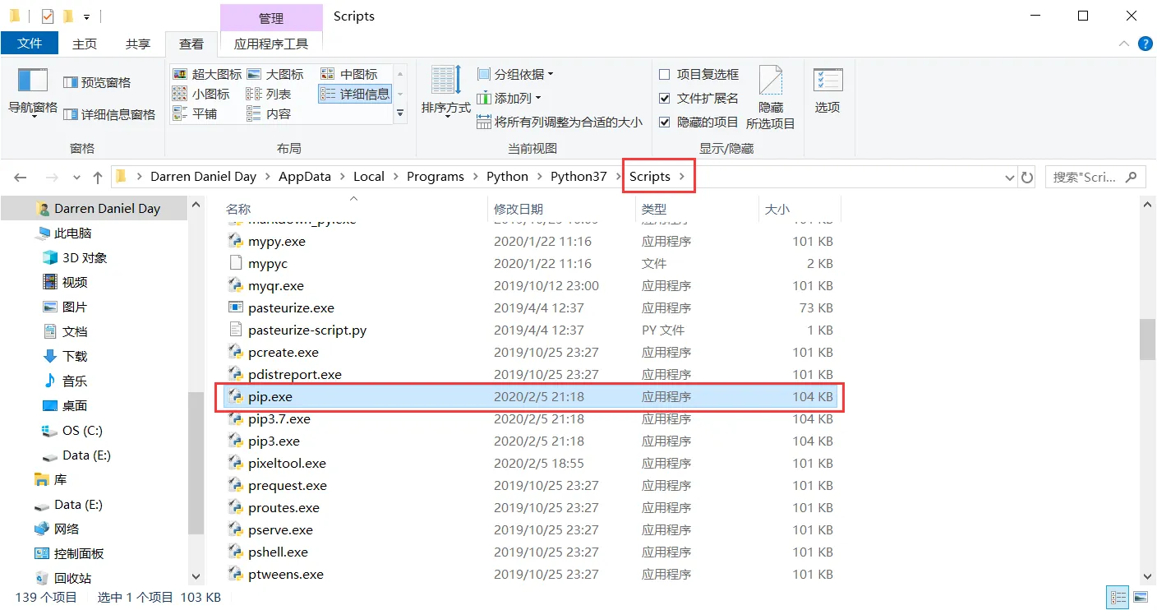Select the mypy.exe file icon
1157x610 pixels.
pyautogui.click(x=236, y=242)
